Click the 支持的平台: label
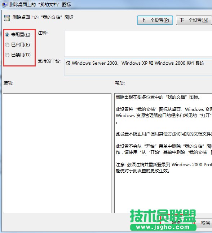212x233 pixels. pyautogui.click(x=49, y=61)
